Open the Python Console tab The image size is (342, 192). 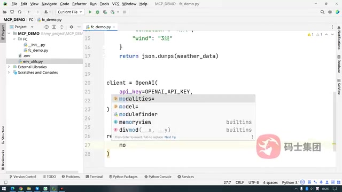(158, 177)
